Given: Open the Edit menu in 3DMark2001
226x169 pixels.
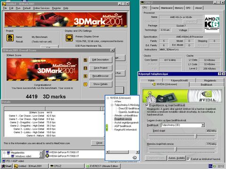Looking at the screenshot, I should pos(11,8).
